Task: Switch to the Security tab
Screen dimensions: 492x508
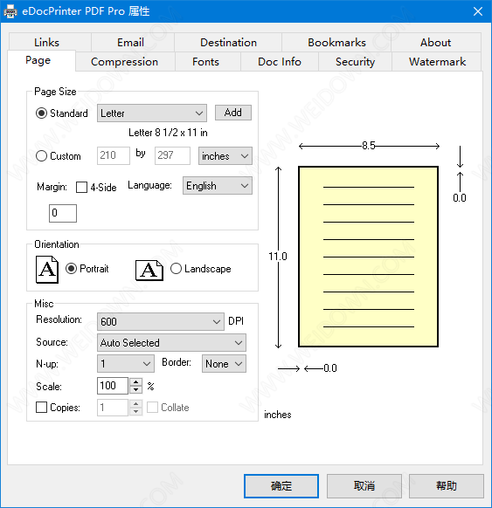Action: (355, 62)
